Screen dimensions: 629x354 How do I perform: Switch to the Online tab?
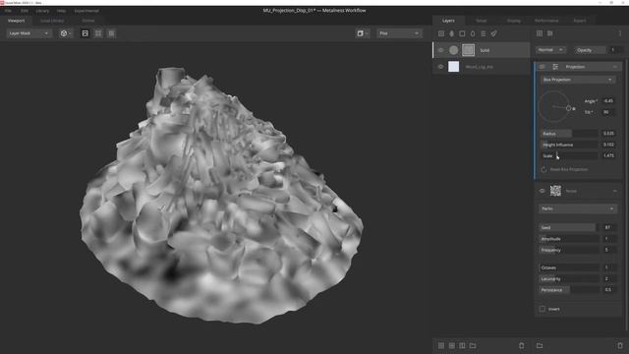87,21
